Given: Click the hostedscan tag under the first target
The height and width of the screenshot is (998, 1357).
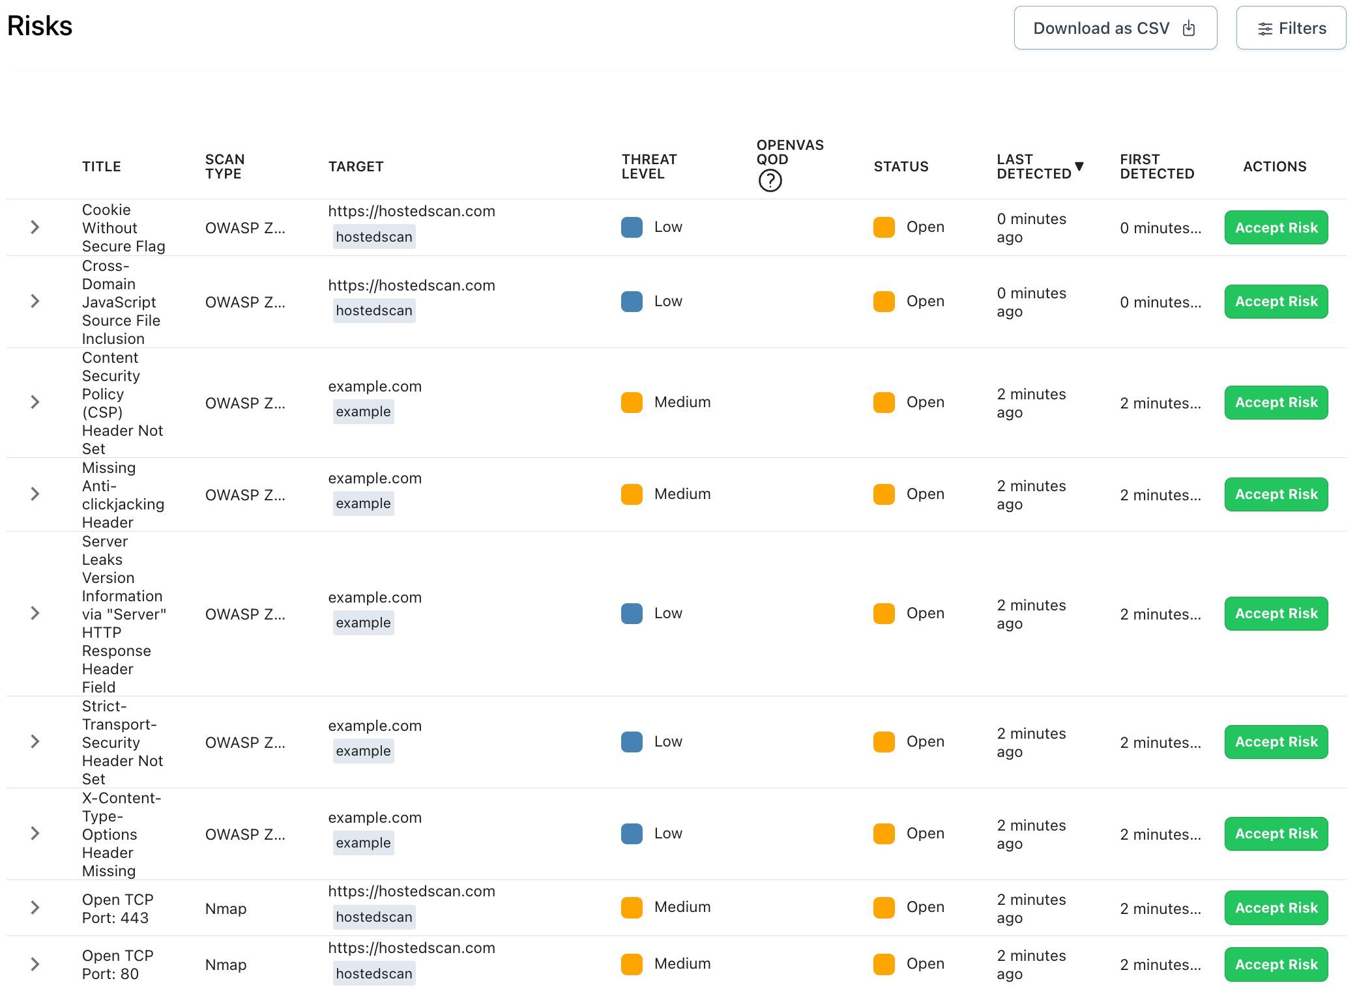Looking at the screenshot, I should (x=373, y=236).
